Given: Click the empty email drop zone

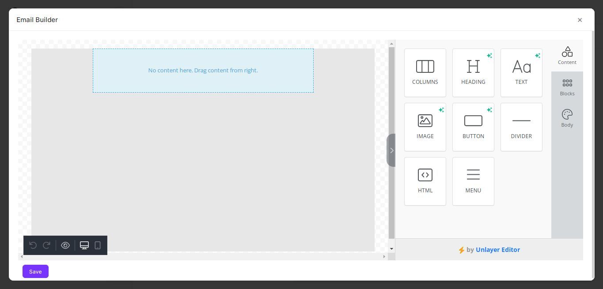Looking at the screenshot, I should (203, 70).
